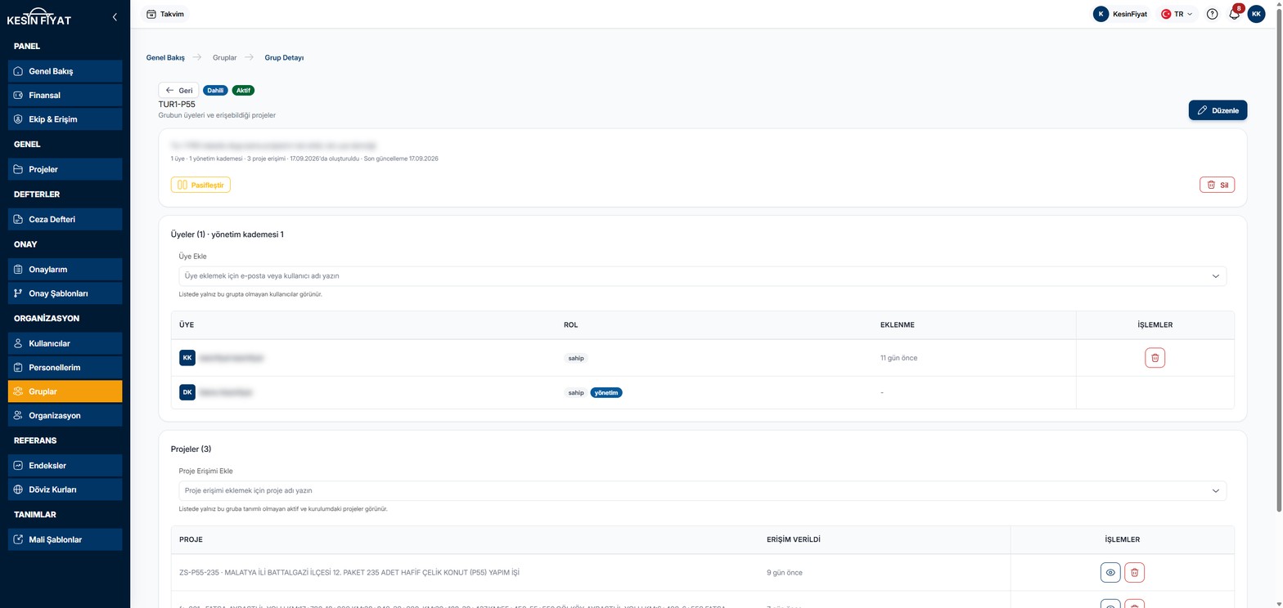Click the ÜYE column header
Viewport: 1283px width, 608px height.
[187, 325]
